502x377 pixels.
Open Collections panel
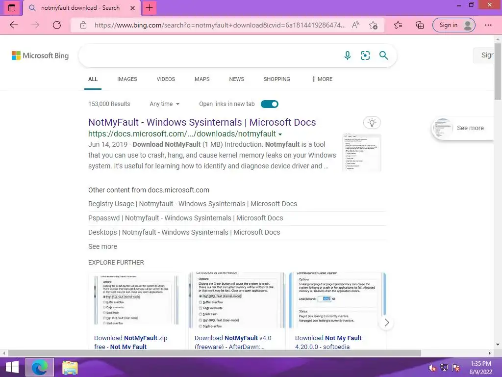pyautogui.click(x=420, y=25)
